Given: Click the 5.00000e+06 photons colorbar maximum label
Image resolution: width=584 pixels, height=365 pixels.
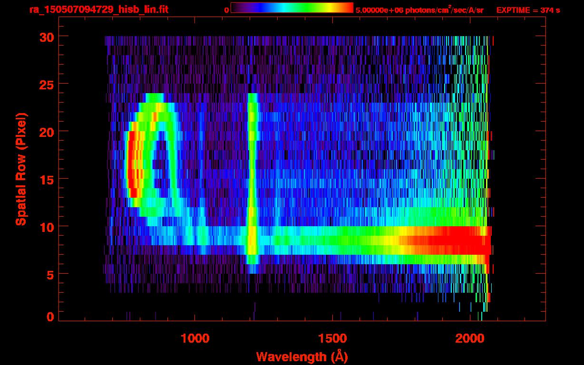Looking at the screenshot, I should pos(419,10).
